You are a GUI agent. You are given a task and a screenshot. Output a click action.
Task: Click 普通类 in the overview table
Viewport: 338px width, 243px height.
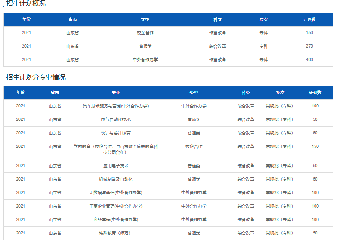tap(145, 46)
